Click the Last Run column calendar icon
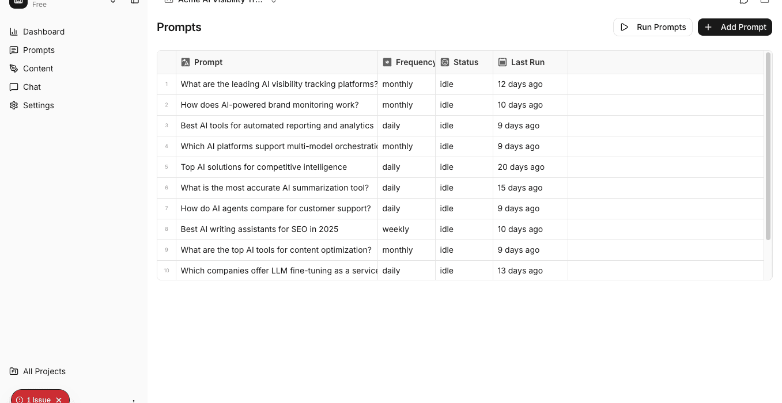This screenshot has width=782, height=403. click(x=503, y=62)
